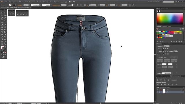This screenshot has width=185, height=104.
Task: Close the Безымянный-4 document tab
Action: coord(30,8)
